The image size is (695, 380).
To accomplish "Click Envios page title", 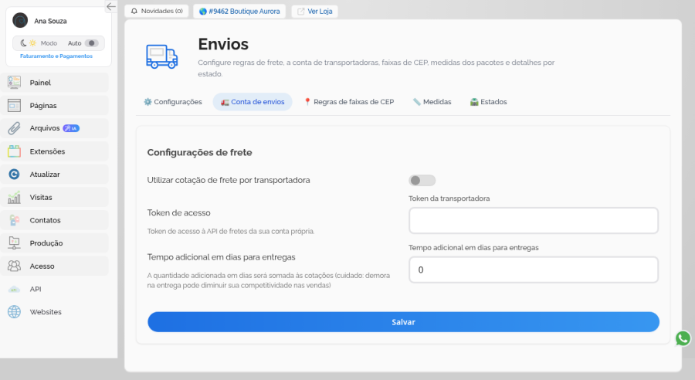I will (x=223, y=44).
